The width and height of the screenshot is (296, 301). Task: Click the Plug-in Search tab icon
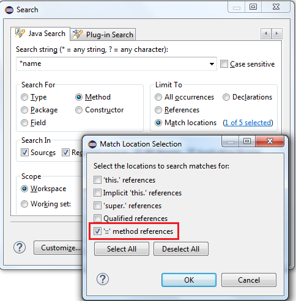(78, 34)
